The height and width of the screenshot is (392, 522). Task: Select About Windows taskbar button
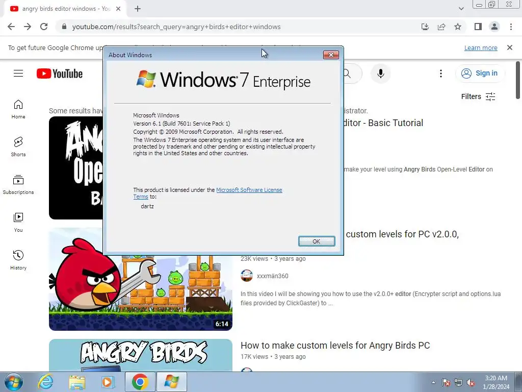point(171,382)
